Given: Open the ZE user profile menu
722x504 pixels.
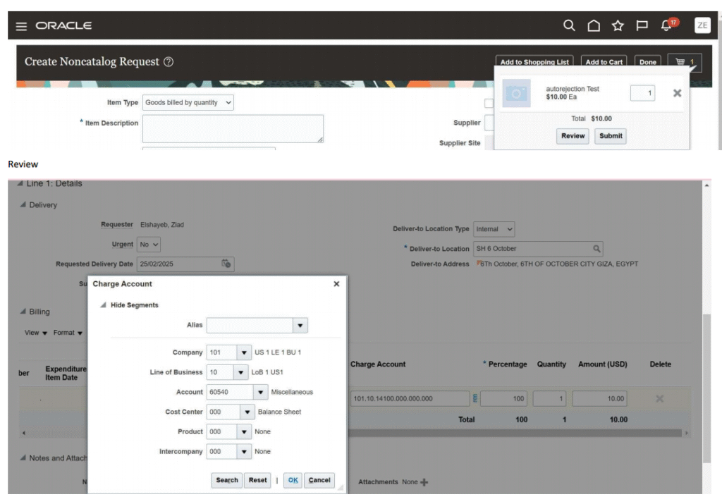Looking at the screenshot, I should point(702,25).
